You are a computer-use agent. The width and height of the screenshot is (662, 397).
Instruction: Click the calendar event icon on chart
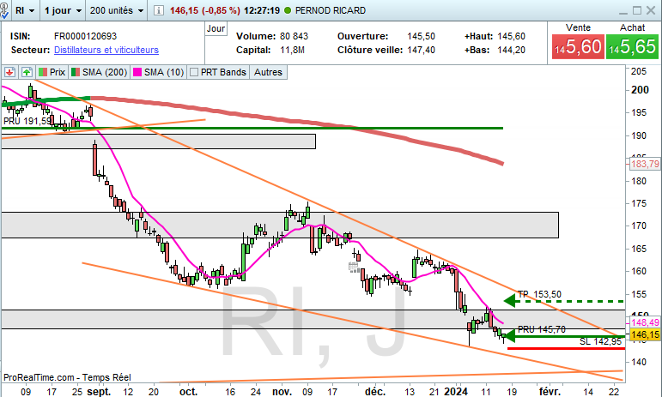(354, 267)
